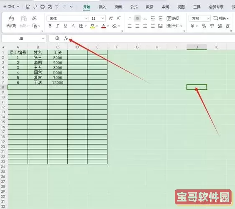This screenshot has height=209, width=235.
Task: Click Increase Font Size (A+) icon
Action: [x=111, y=18]
